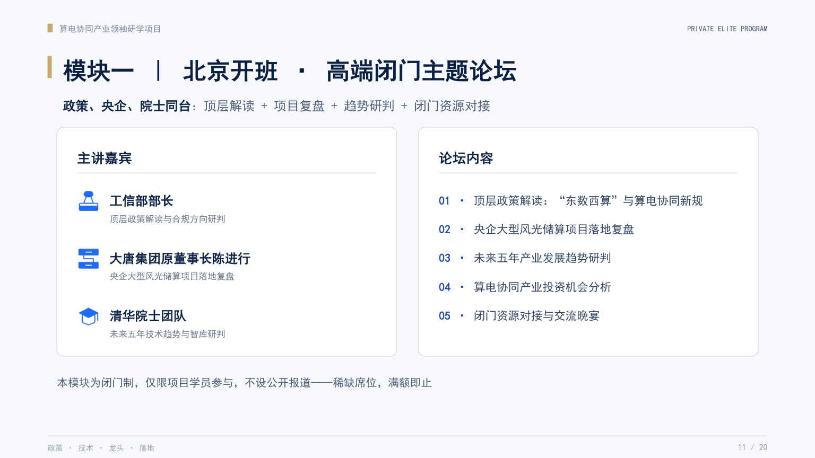Image resolution: width=815 pixels, height=458 pixels.
Task: Click the speaker name 工信部部长
Action: (x=141, y=201)
